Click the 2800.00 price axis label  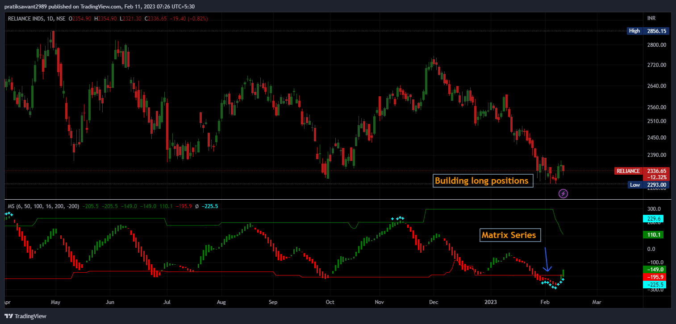click(x=656, y=45)
